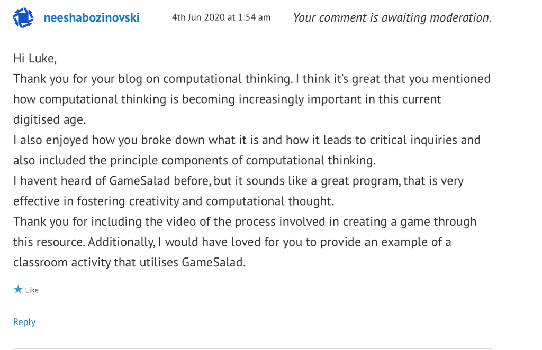Reply to this comment
Screen dimensions: 542x350
coord(24,322)
